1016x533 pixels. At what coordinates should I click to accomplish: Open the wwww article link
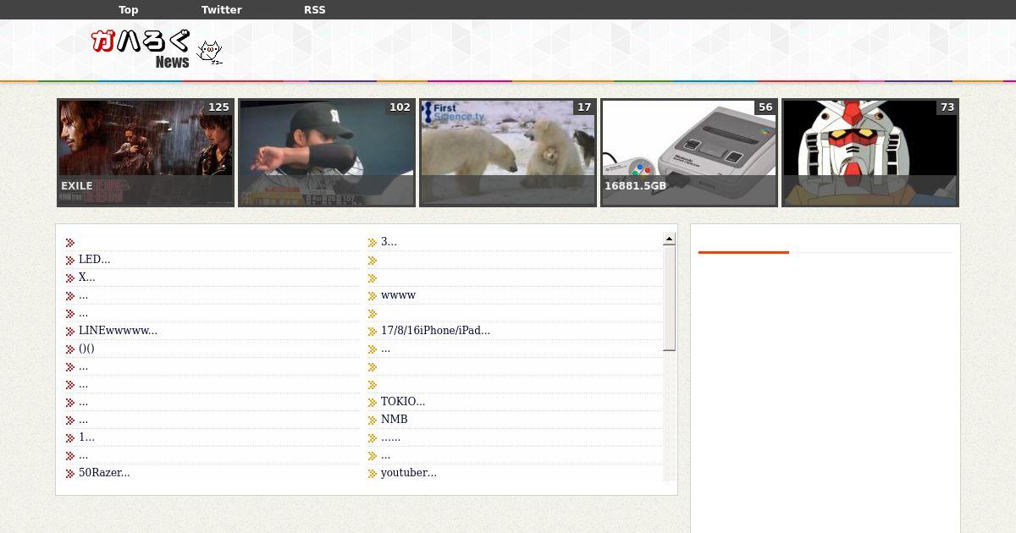tap(398, 295)
